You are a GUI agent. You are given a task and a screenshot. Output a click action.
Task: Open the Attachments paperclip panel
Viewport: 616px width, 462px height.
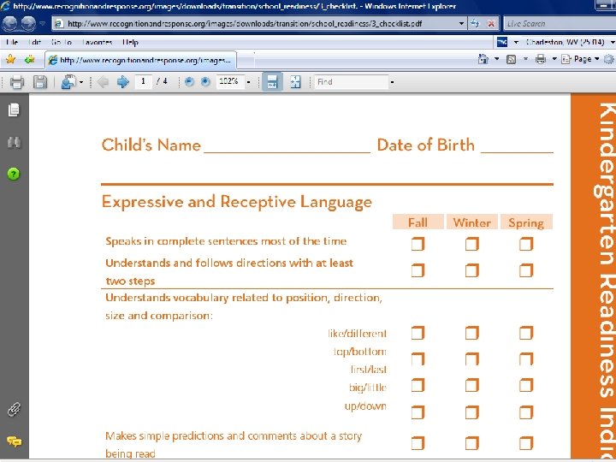tap(14, 410)
